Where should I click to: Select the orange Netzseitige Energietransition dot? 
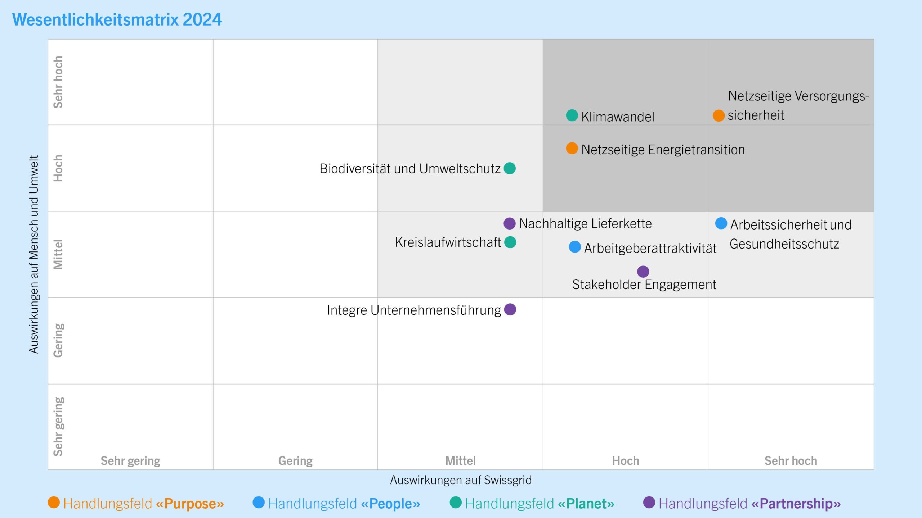[x=572, y=148]
